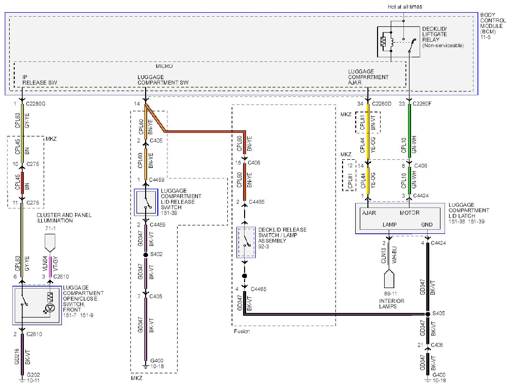Screen dimensions: 511x387
Task: Select the Cluster and Panel Illumination 71-1 arrow
Action: point(50,242)
